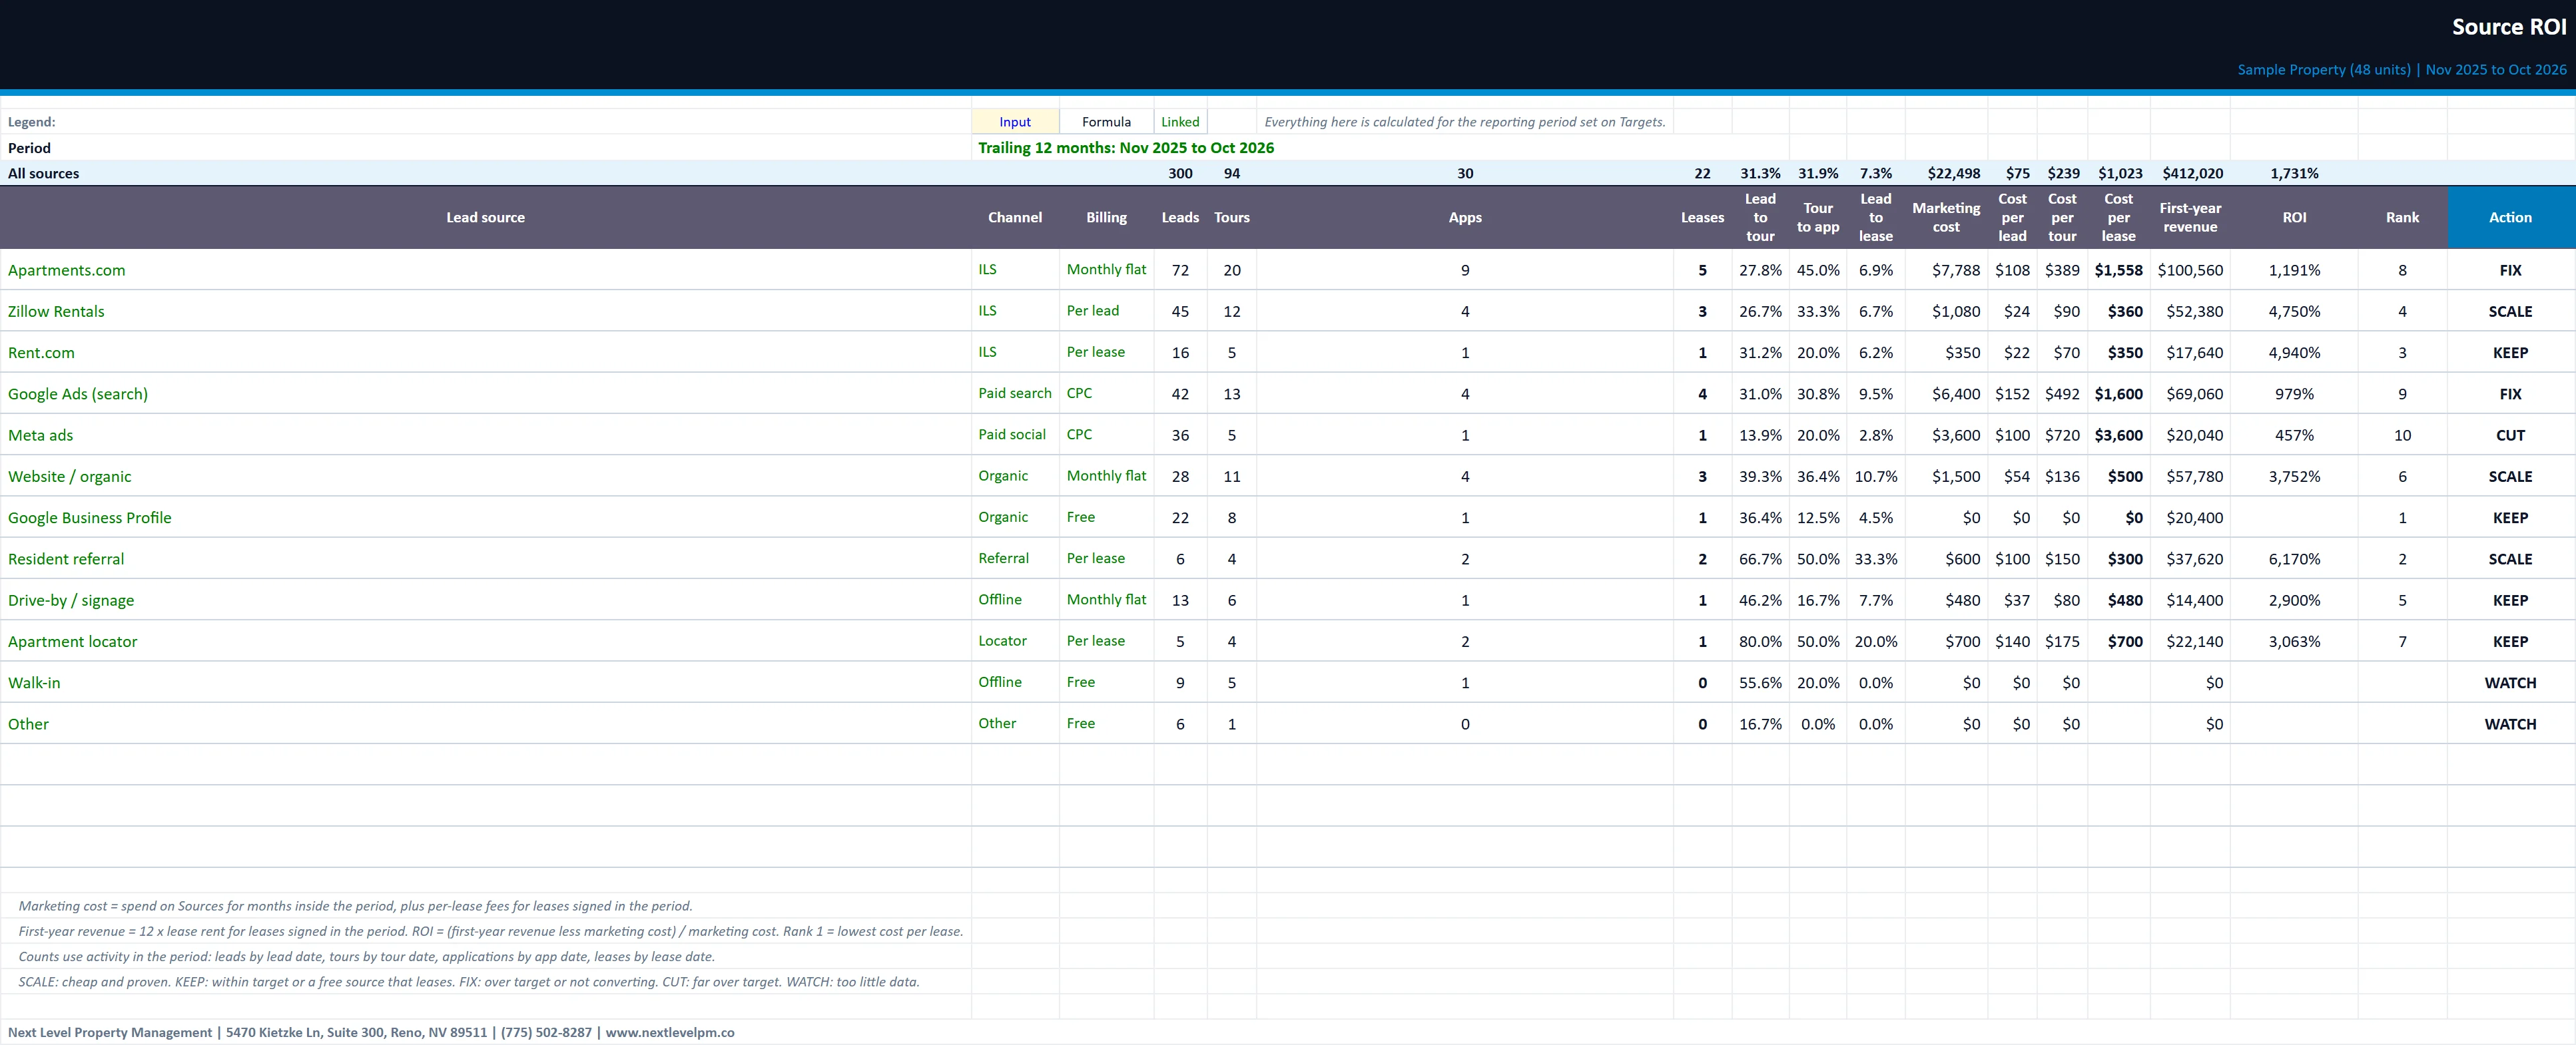The image size is (2576, 1045).
Task: Click the Apartment locator source cell
Action: [485, 642]
